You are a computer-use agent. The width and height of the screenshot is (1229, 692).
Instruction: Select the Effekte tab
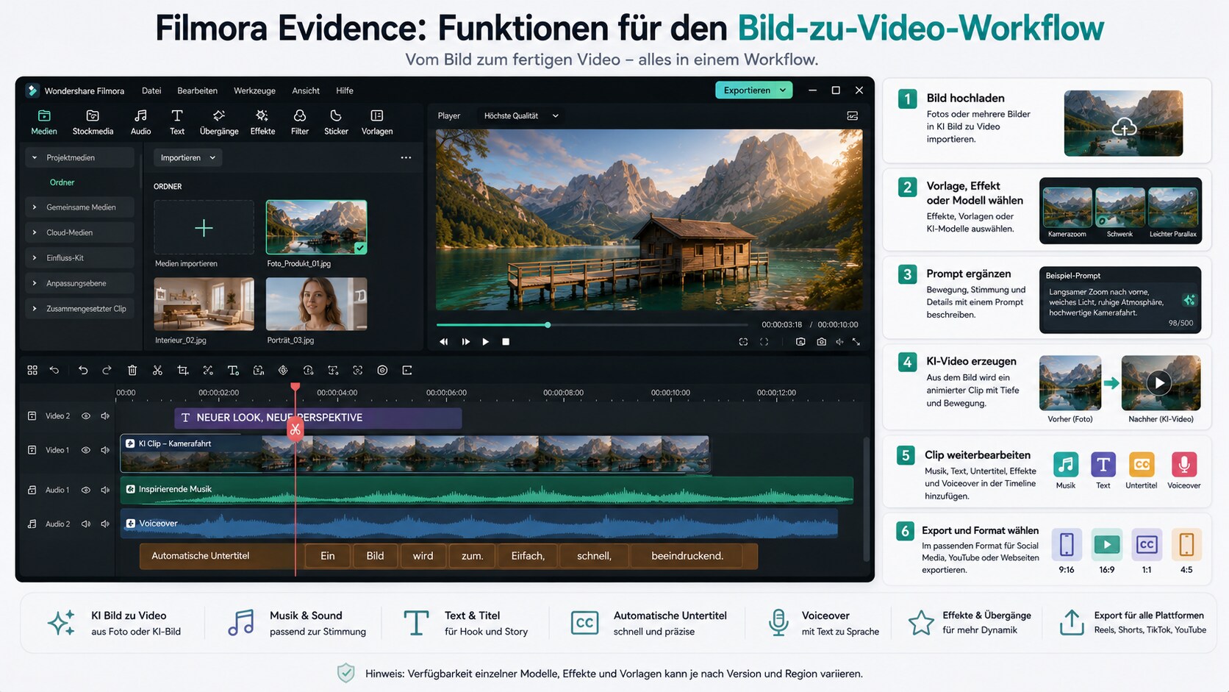pos(262,122)
